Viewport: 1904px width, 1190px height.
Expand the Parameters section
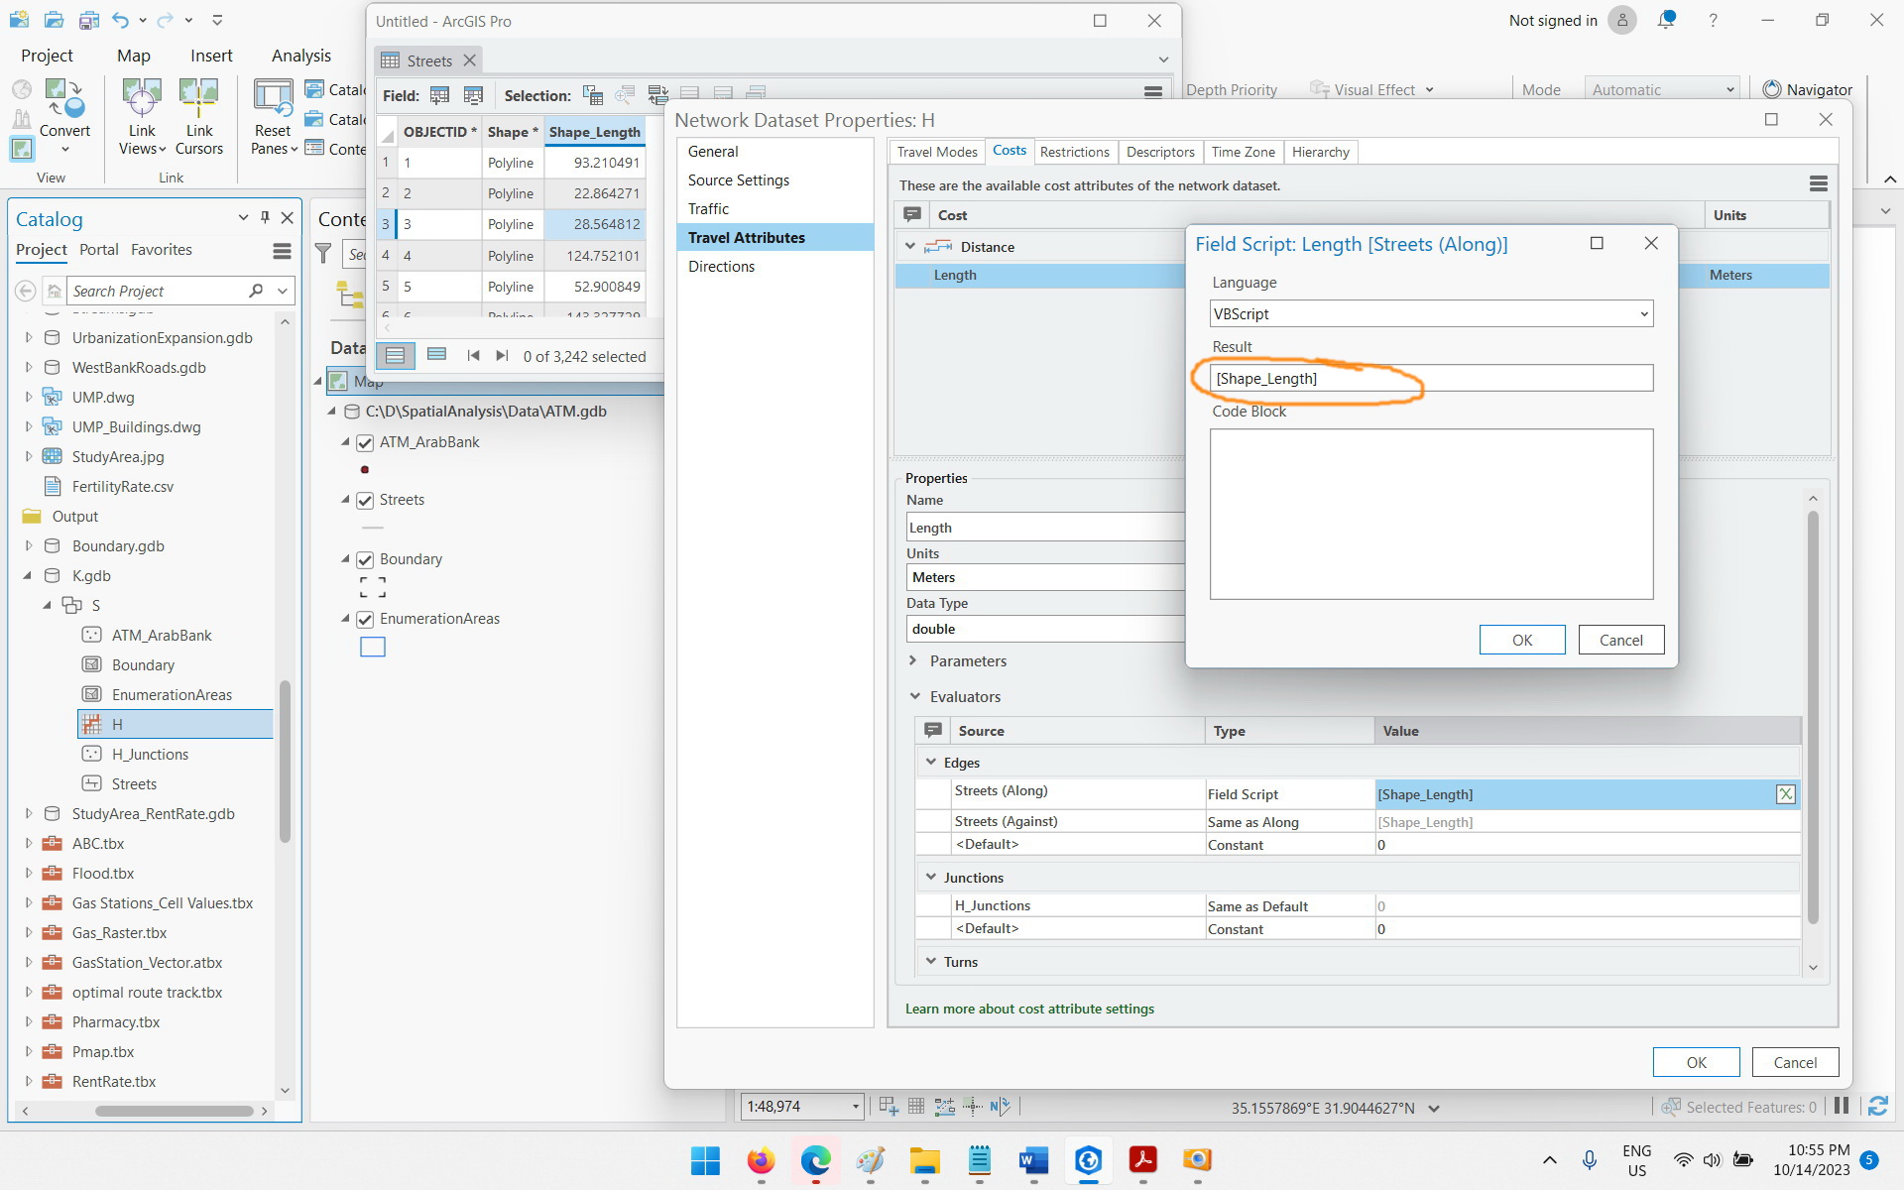[913, 660]
